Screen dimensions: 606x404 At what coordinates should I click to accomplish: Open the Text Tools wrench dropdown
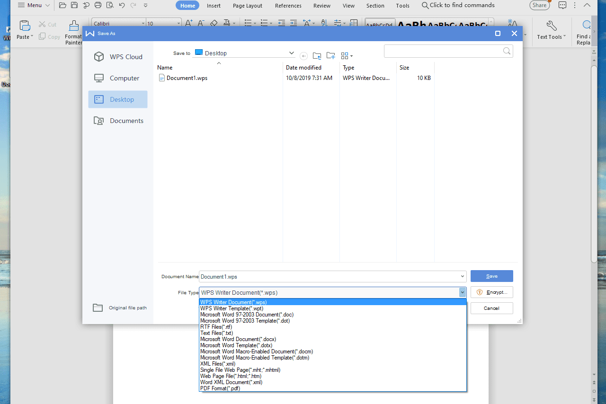click(x=551, y=30)
